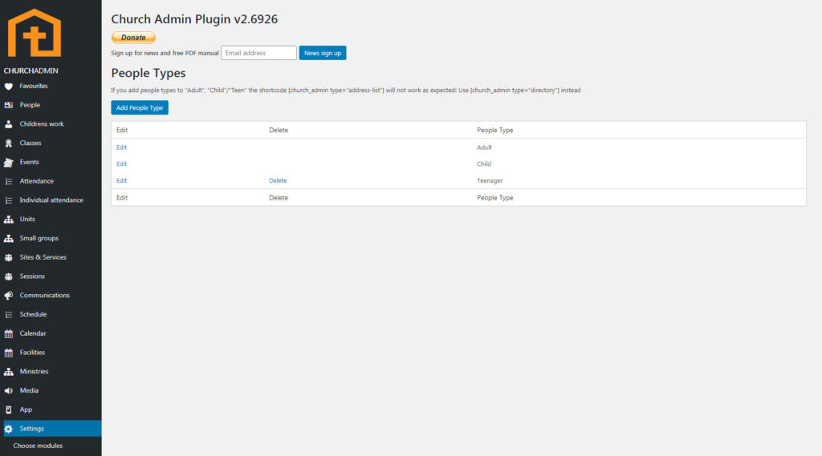Select Choose modules submenu entry
Screen dimensions: 822x456
(x=38, y=446)
